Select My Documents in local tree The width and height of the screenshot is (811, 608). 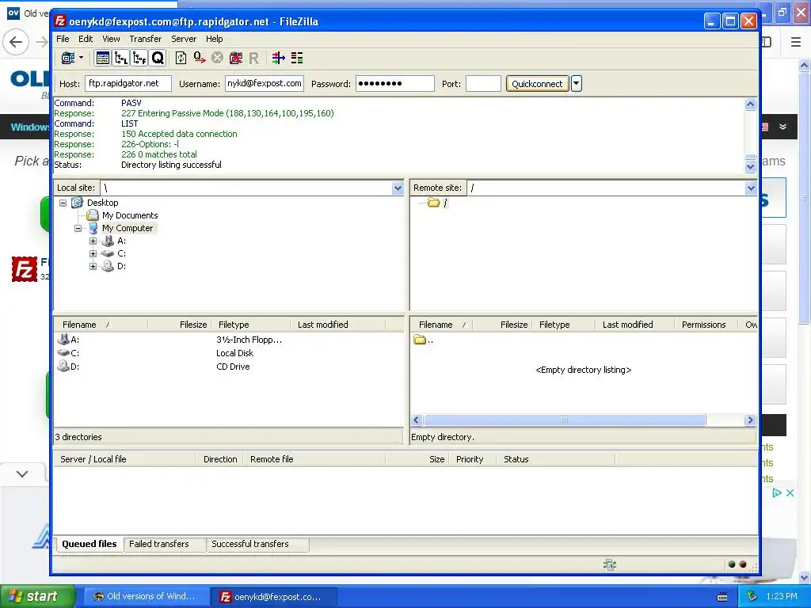pos(129,215)
